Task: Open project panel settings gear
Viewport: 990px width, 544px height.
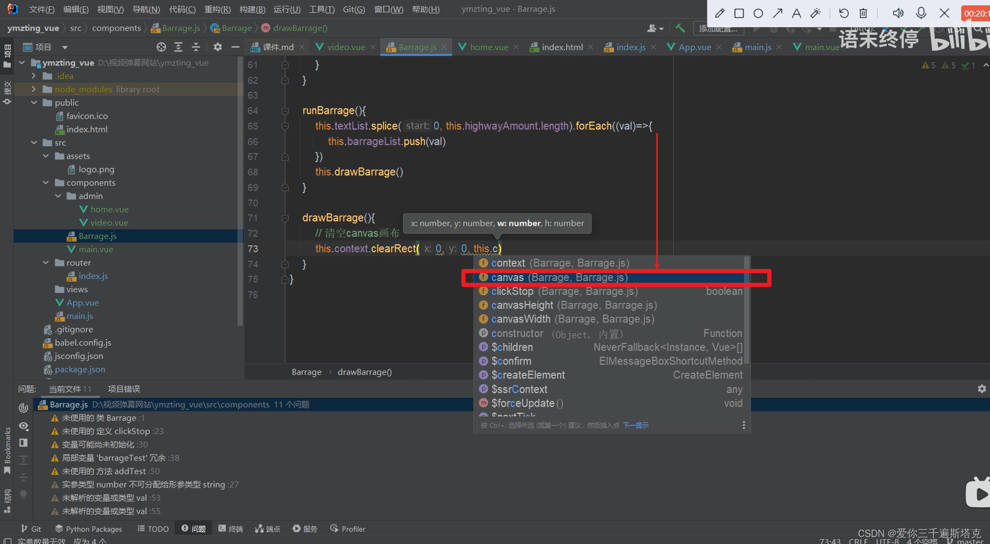Action: coord(218,47)
